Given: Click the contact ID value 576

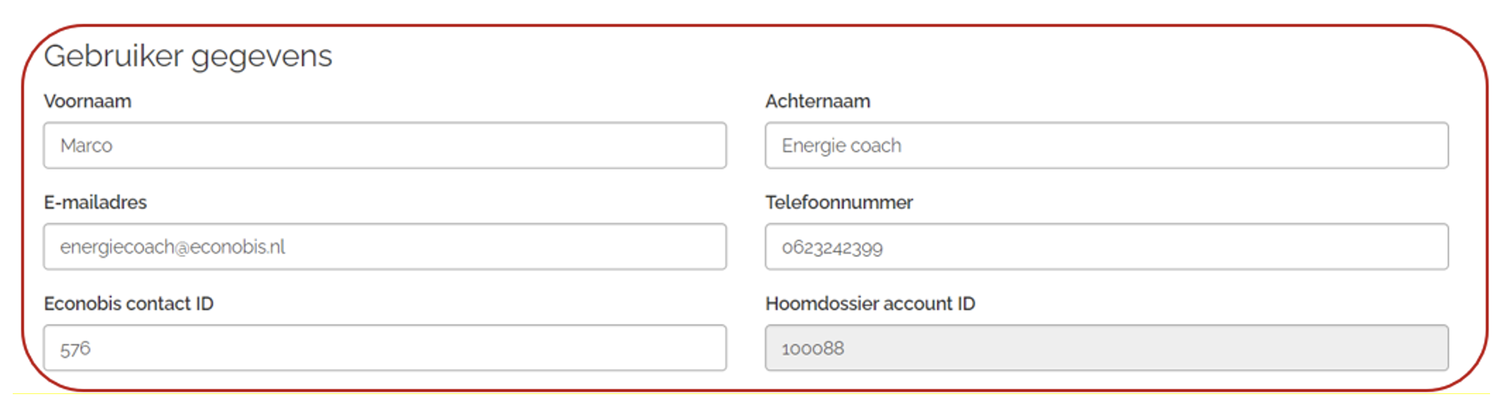Looking at the screenshot, I should point(75,349).
